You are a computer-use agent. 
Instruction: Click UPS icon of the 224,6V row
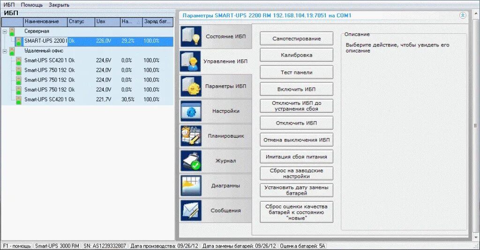click(x=19, y=61)
